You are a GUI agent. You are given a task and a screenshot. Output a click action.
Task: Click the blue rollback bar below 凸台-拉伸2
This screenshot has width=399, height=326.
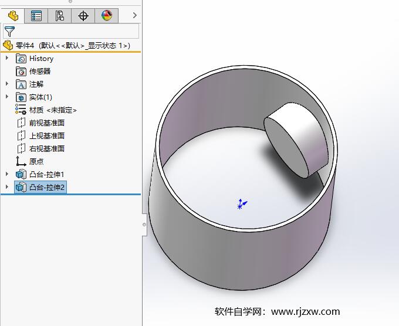(x=71, y=194)
